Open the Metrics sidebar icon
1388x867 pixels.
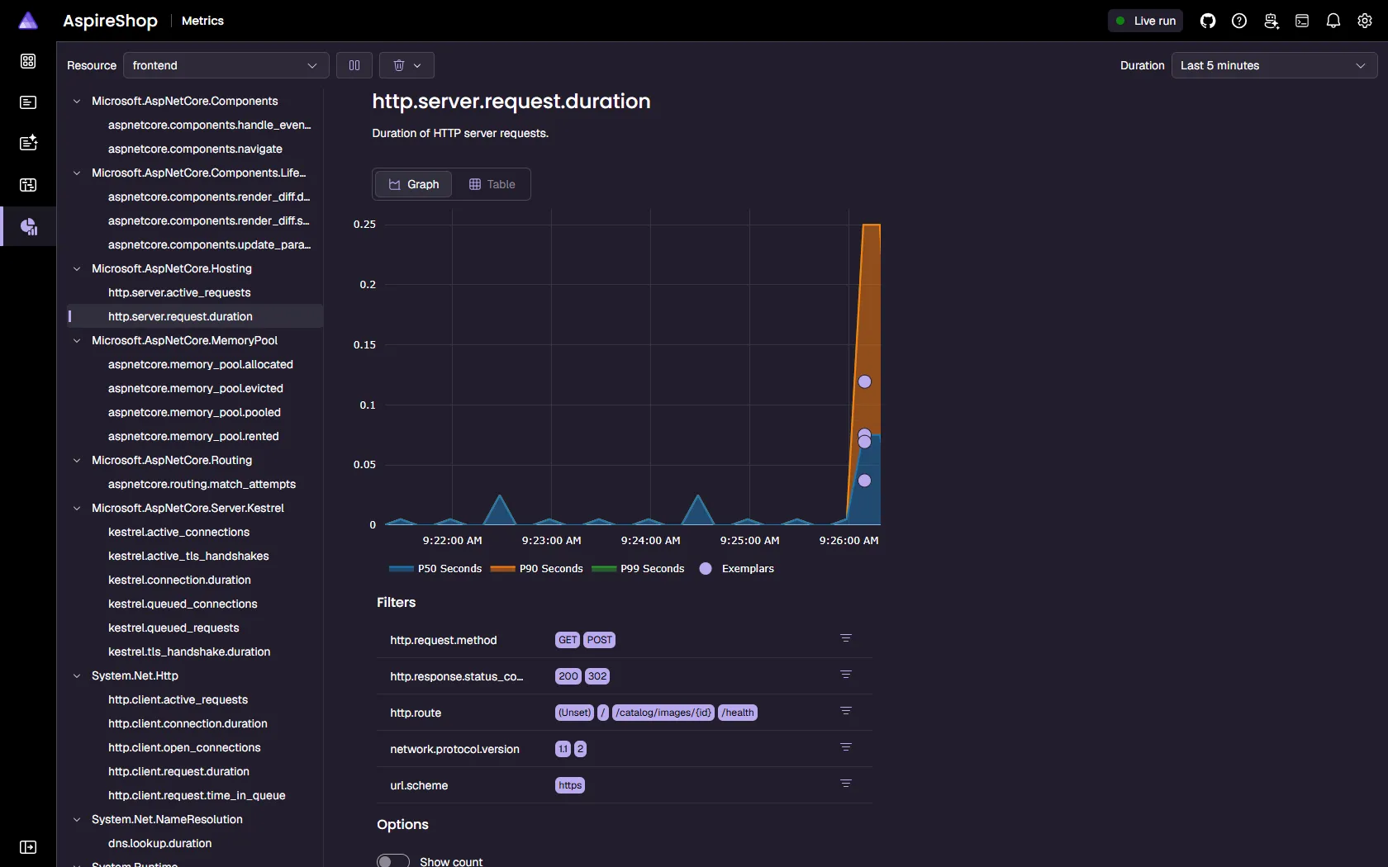pos(28,226)
